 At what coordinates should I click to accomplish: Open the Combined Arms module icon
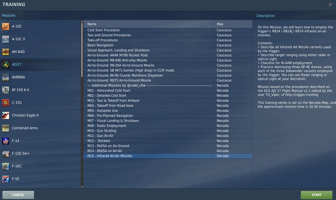point(6,128)
